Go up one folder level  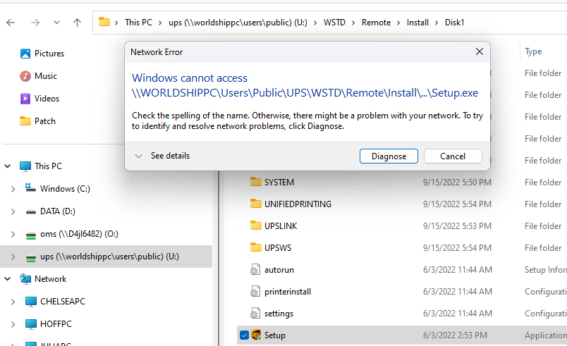77,23
